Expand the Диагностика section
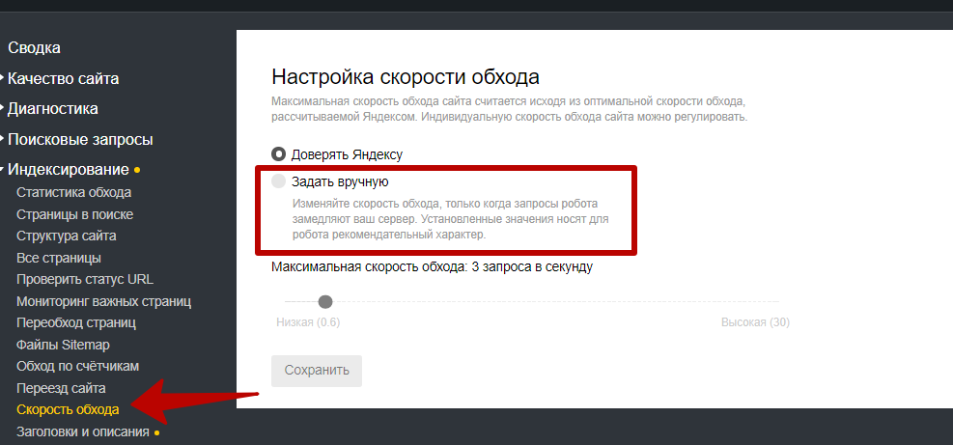The width and height of the screenshot is (953, 445). (52, 109)
